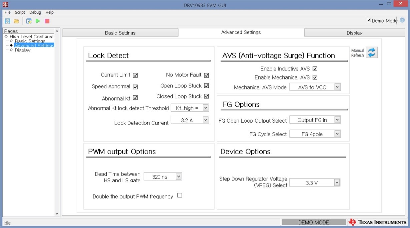
Task: Click the green Run arrow icon
Action: tap(38, 21)
